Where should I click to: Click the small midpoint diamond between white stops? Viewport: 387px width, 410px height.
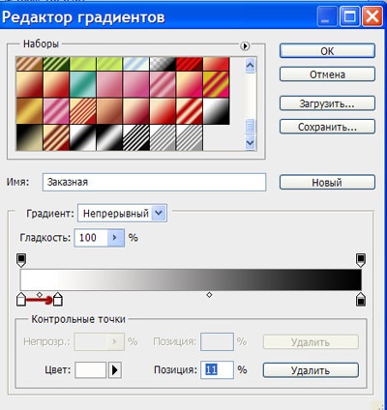click(x=40, y=295)
